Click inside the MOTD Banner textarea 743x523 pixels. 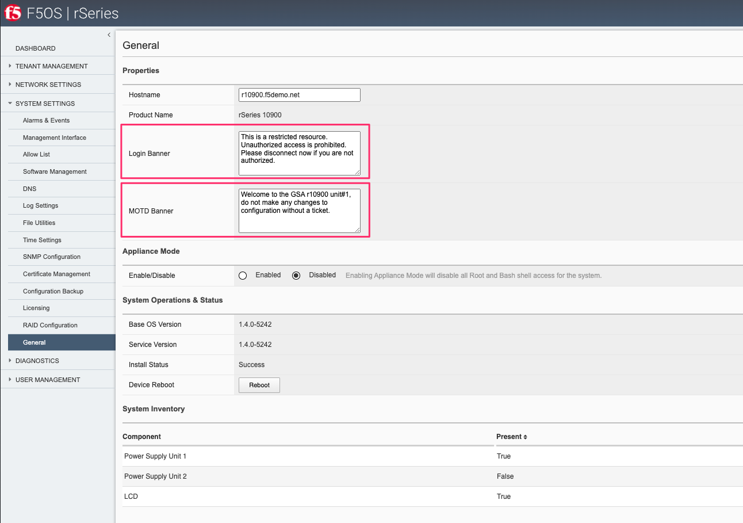300,211
